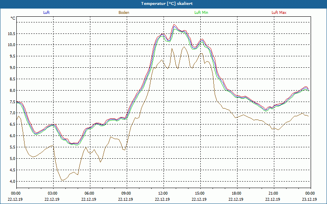Screen dimensions: 327x204
Task: Click the green Luft Min legend label
Action: point(201,13)
